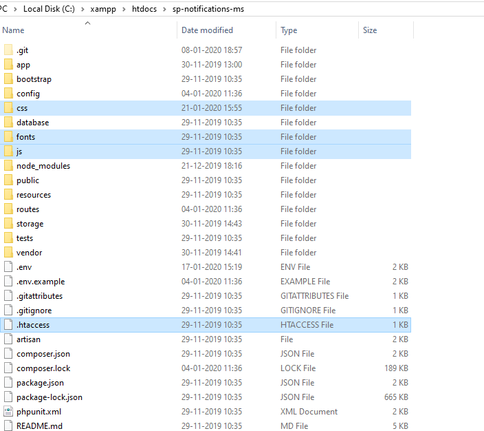Select the resources folder icon
This screenshot has height=431, width=484.
click(x=8, y=194)
